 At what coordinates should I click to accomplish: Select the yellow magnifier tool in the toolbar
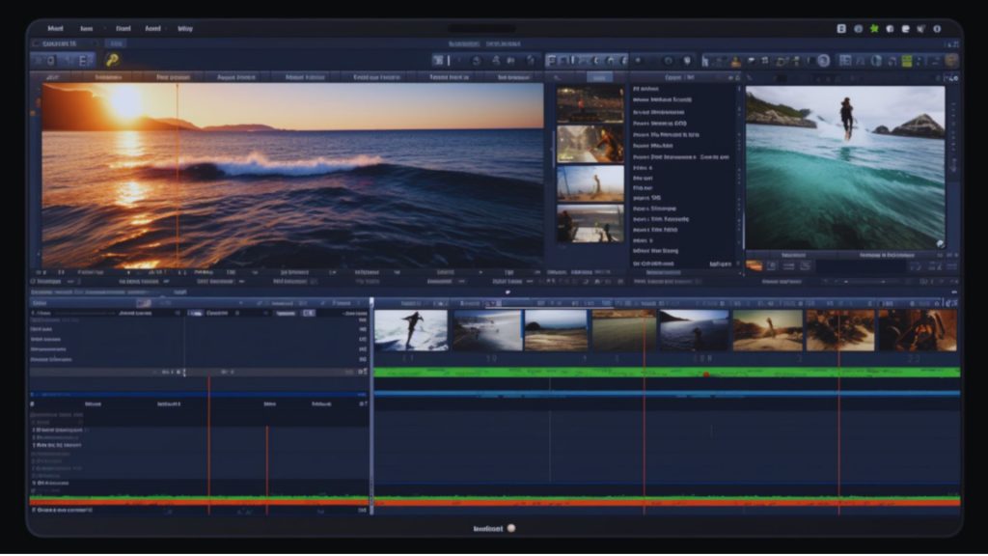[x=112, y=60]
